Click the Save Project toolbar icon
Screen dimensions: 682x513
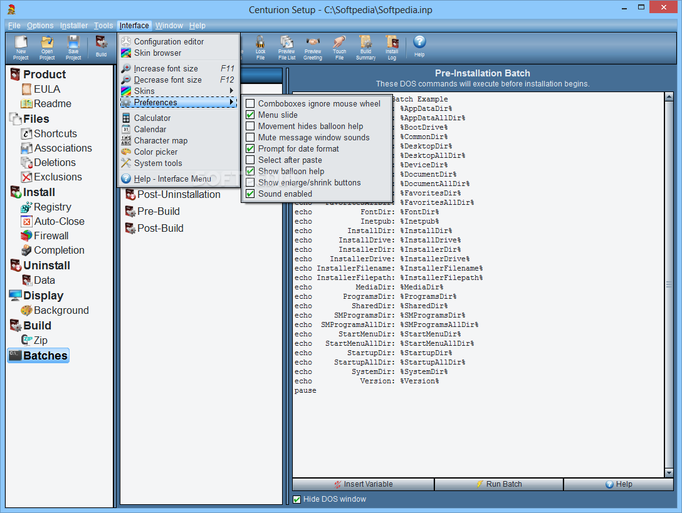point(73,48)
